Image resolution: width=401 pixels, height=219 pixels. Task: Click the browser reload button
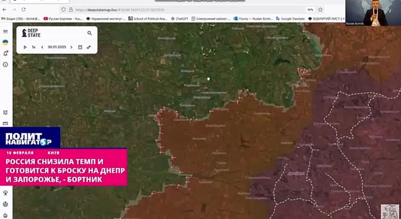pos(24,9)
